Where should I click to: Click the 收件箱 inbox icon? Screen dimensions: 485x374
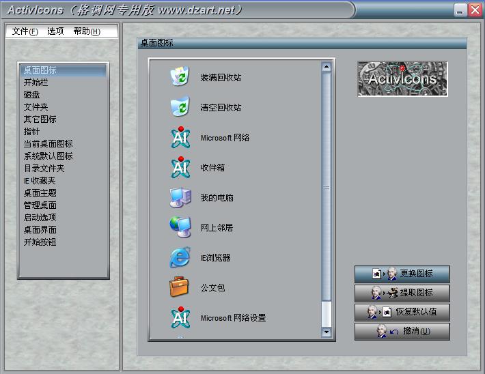(180, 167)
